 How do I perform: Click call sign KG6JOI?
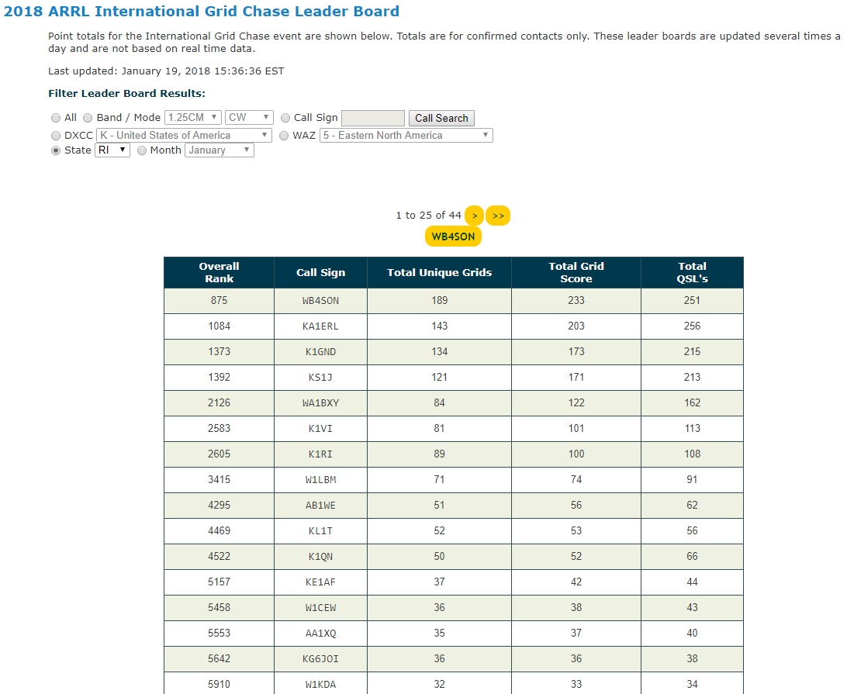(320, 659)
